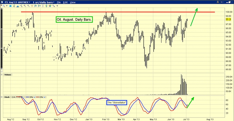
Task: Close the Stoch indicator sub-panel
Action: [2, 97]
